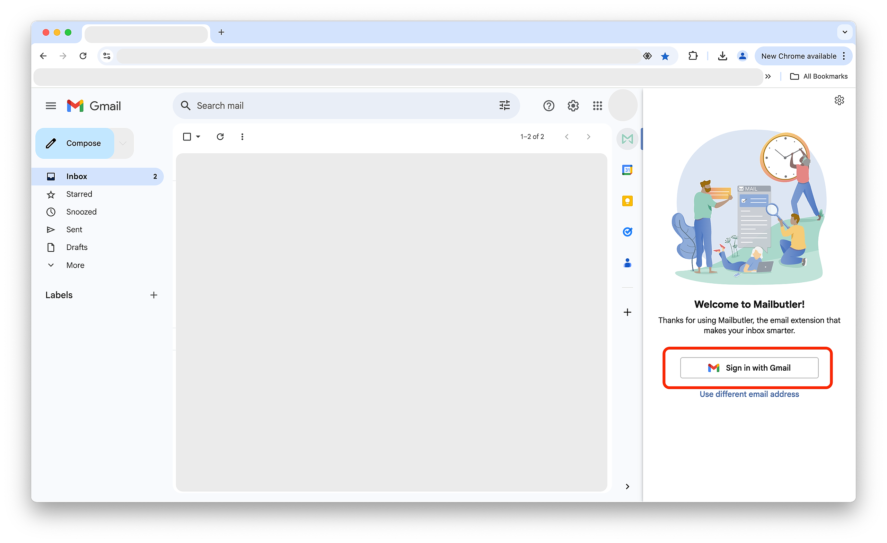Click the address bar shield diamond icon

pyautogui.click(x=647, y=56)
